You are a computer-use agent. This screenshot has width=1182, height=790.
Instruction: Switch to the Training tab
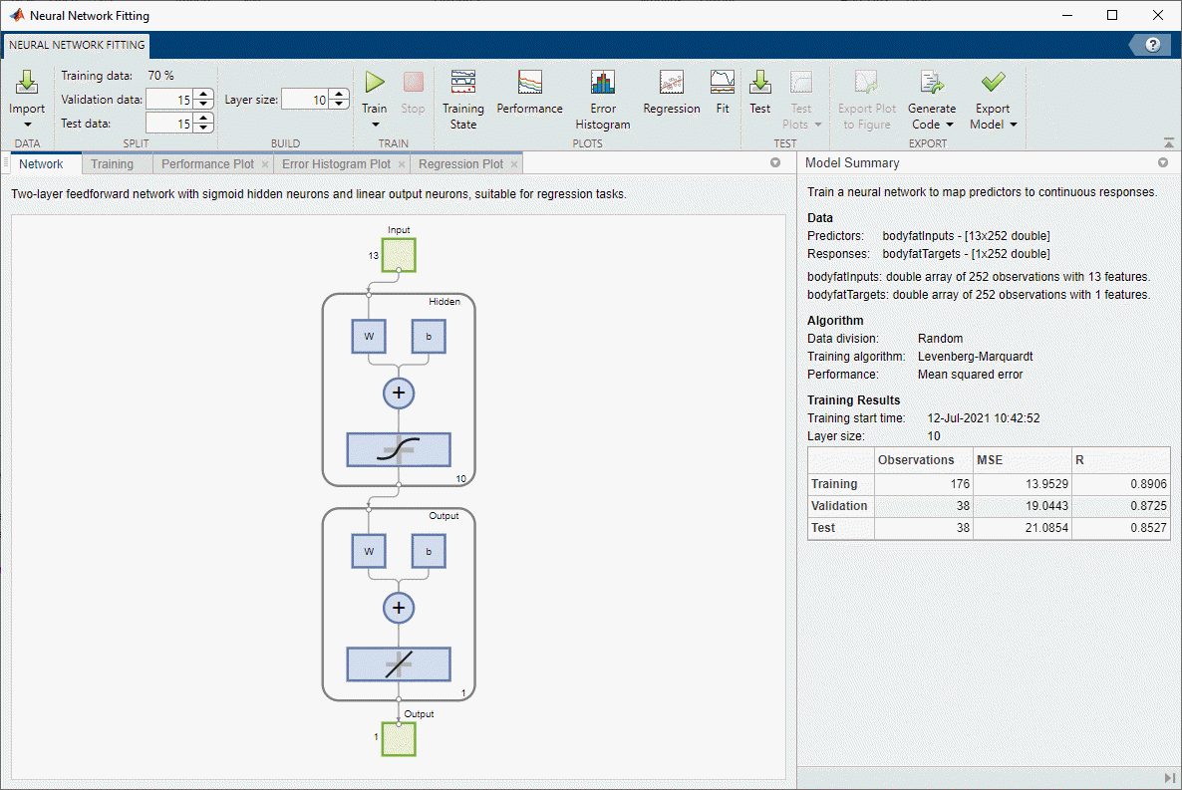(113, 163)
